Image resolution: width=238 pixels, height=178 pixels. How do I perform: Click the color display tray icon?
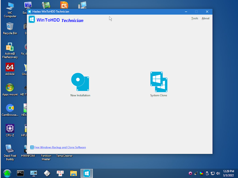202,173
